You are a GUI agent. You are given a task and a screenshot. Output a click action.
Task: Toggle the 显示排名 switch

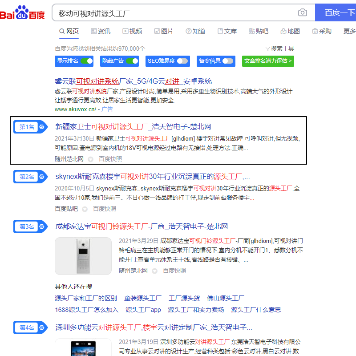(x=87, y=61)
